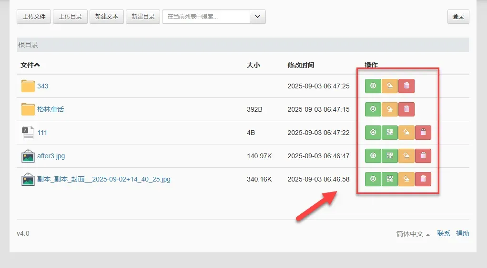
Task: Click the QR code icon for file 111
Action: pos(390,133)
